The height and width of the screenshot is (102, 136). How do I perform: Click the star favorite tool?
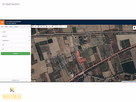click(47, 26)
